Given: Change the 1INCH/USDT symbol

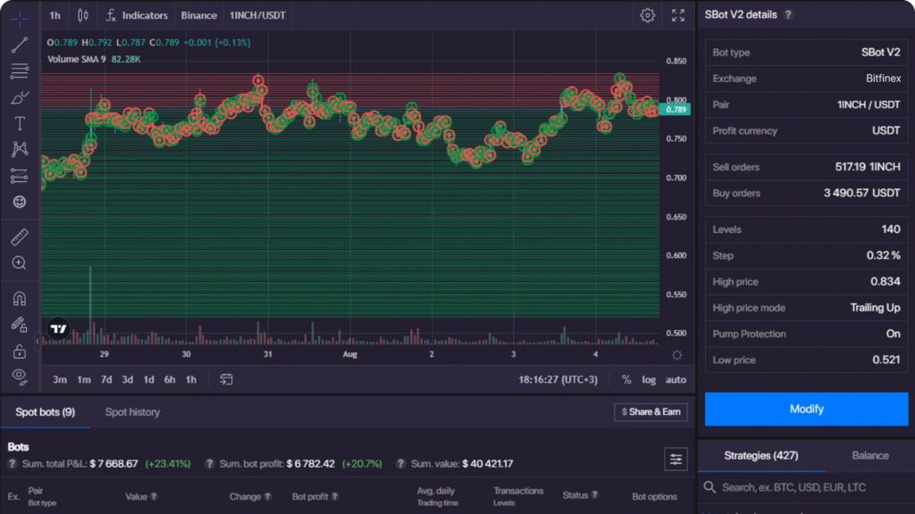Looking at the screenshot, I should point(257,15).
